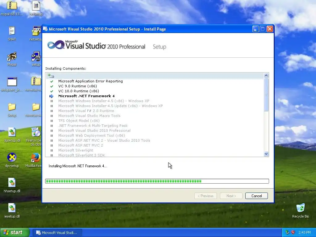Click the Installing Components label

pos(66,69)
